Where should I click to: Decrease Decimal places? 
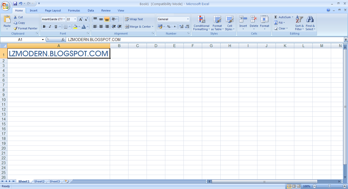coord(187,27)
